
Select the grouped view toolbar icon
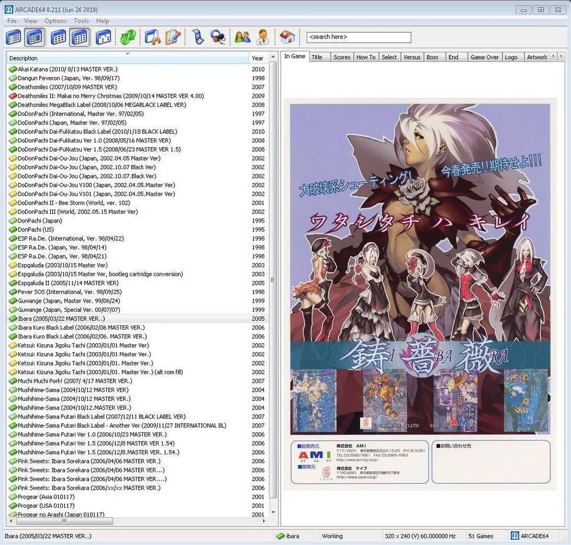point(103,37)
